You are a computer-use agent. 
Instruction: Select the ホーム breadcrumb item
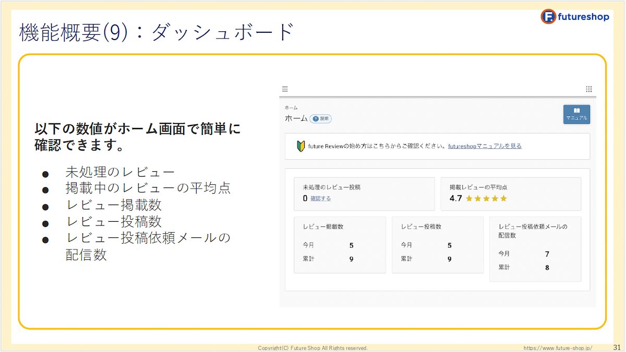click(x=291, y=107)
